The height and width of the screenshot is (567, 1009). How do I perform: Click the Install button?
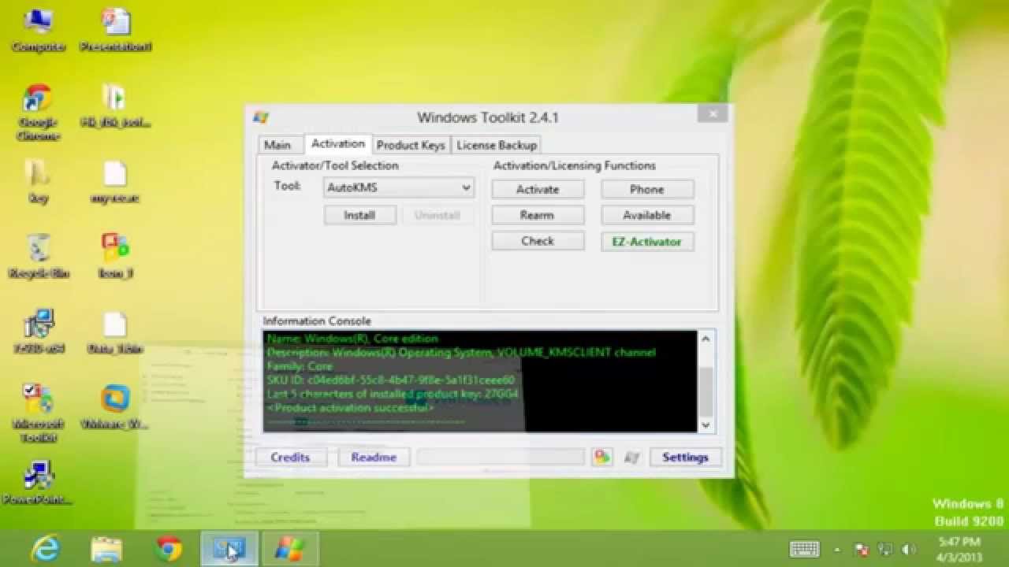pos(359,215)
